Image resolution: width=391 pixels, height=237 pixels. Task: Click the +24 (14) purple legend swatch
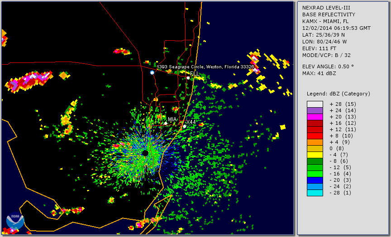tap(315, 110)
